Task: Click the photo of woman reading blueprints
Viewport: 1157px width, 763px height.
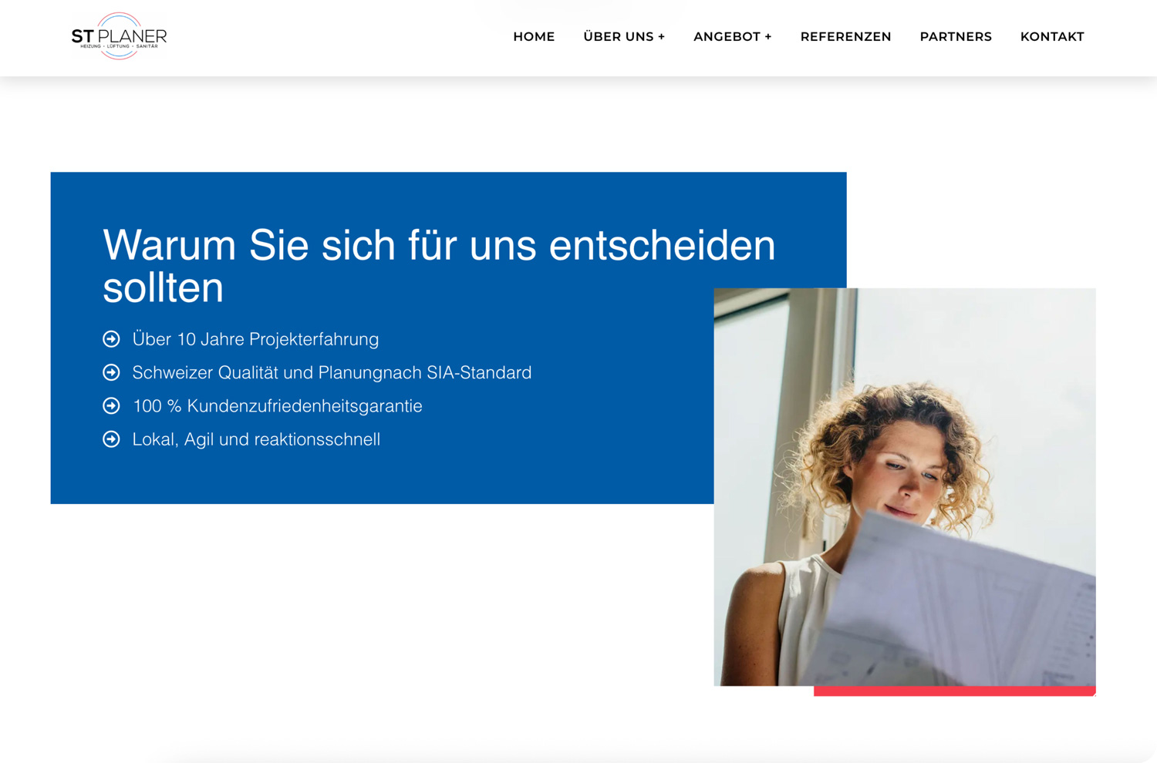Action: [x=904, y=486]
